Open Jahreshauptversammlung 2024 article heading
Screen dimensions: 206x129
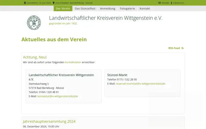pyautogui.click(x=49, y=121)
